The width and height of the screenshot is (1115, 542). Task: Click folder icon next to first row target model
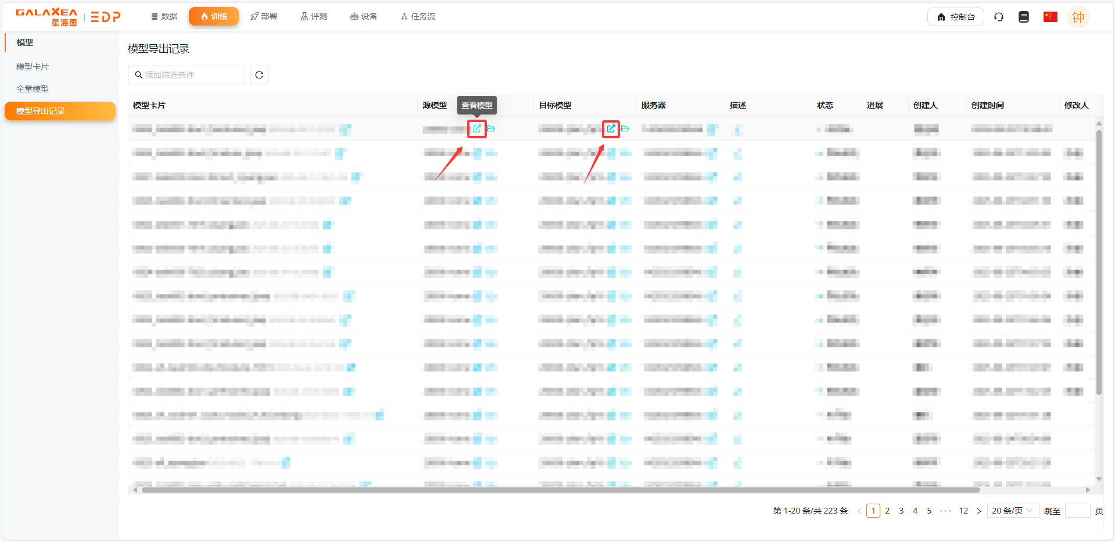click(x=625, y=128)
